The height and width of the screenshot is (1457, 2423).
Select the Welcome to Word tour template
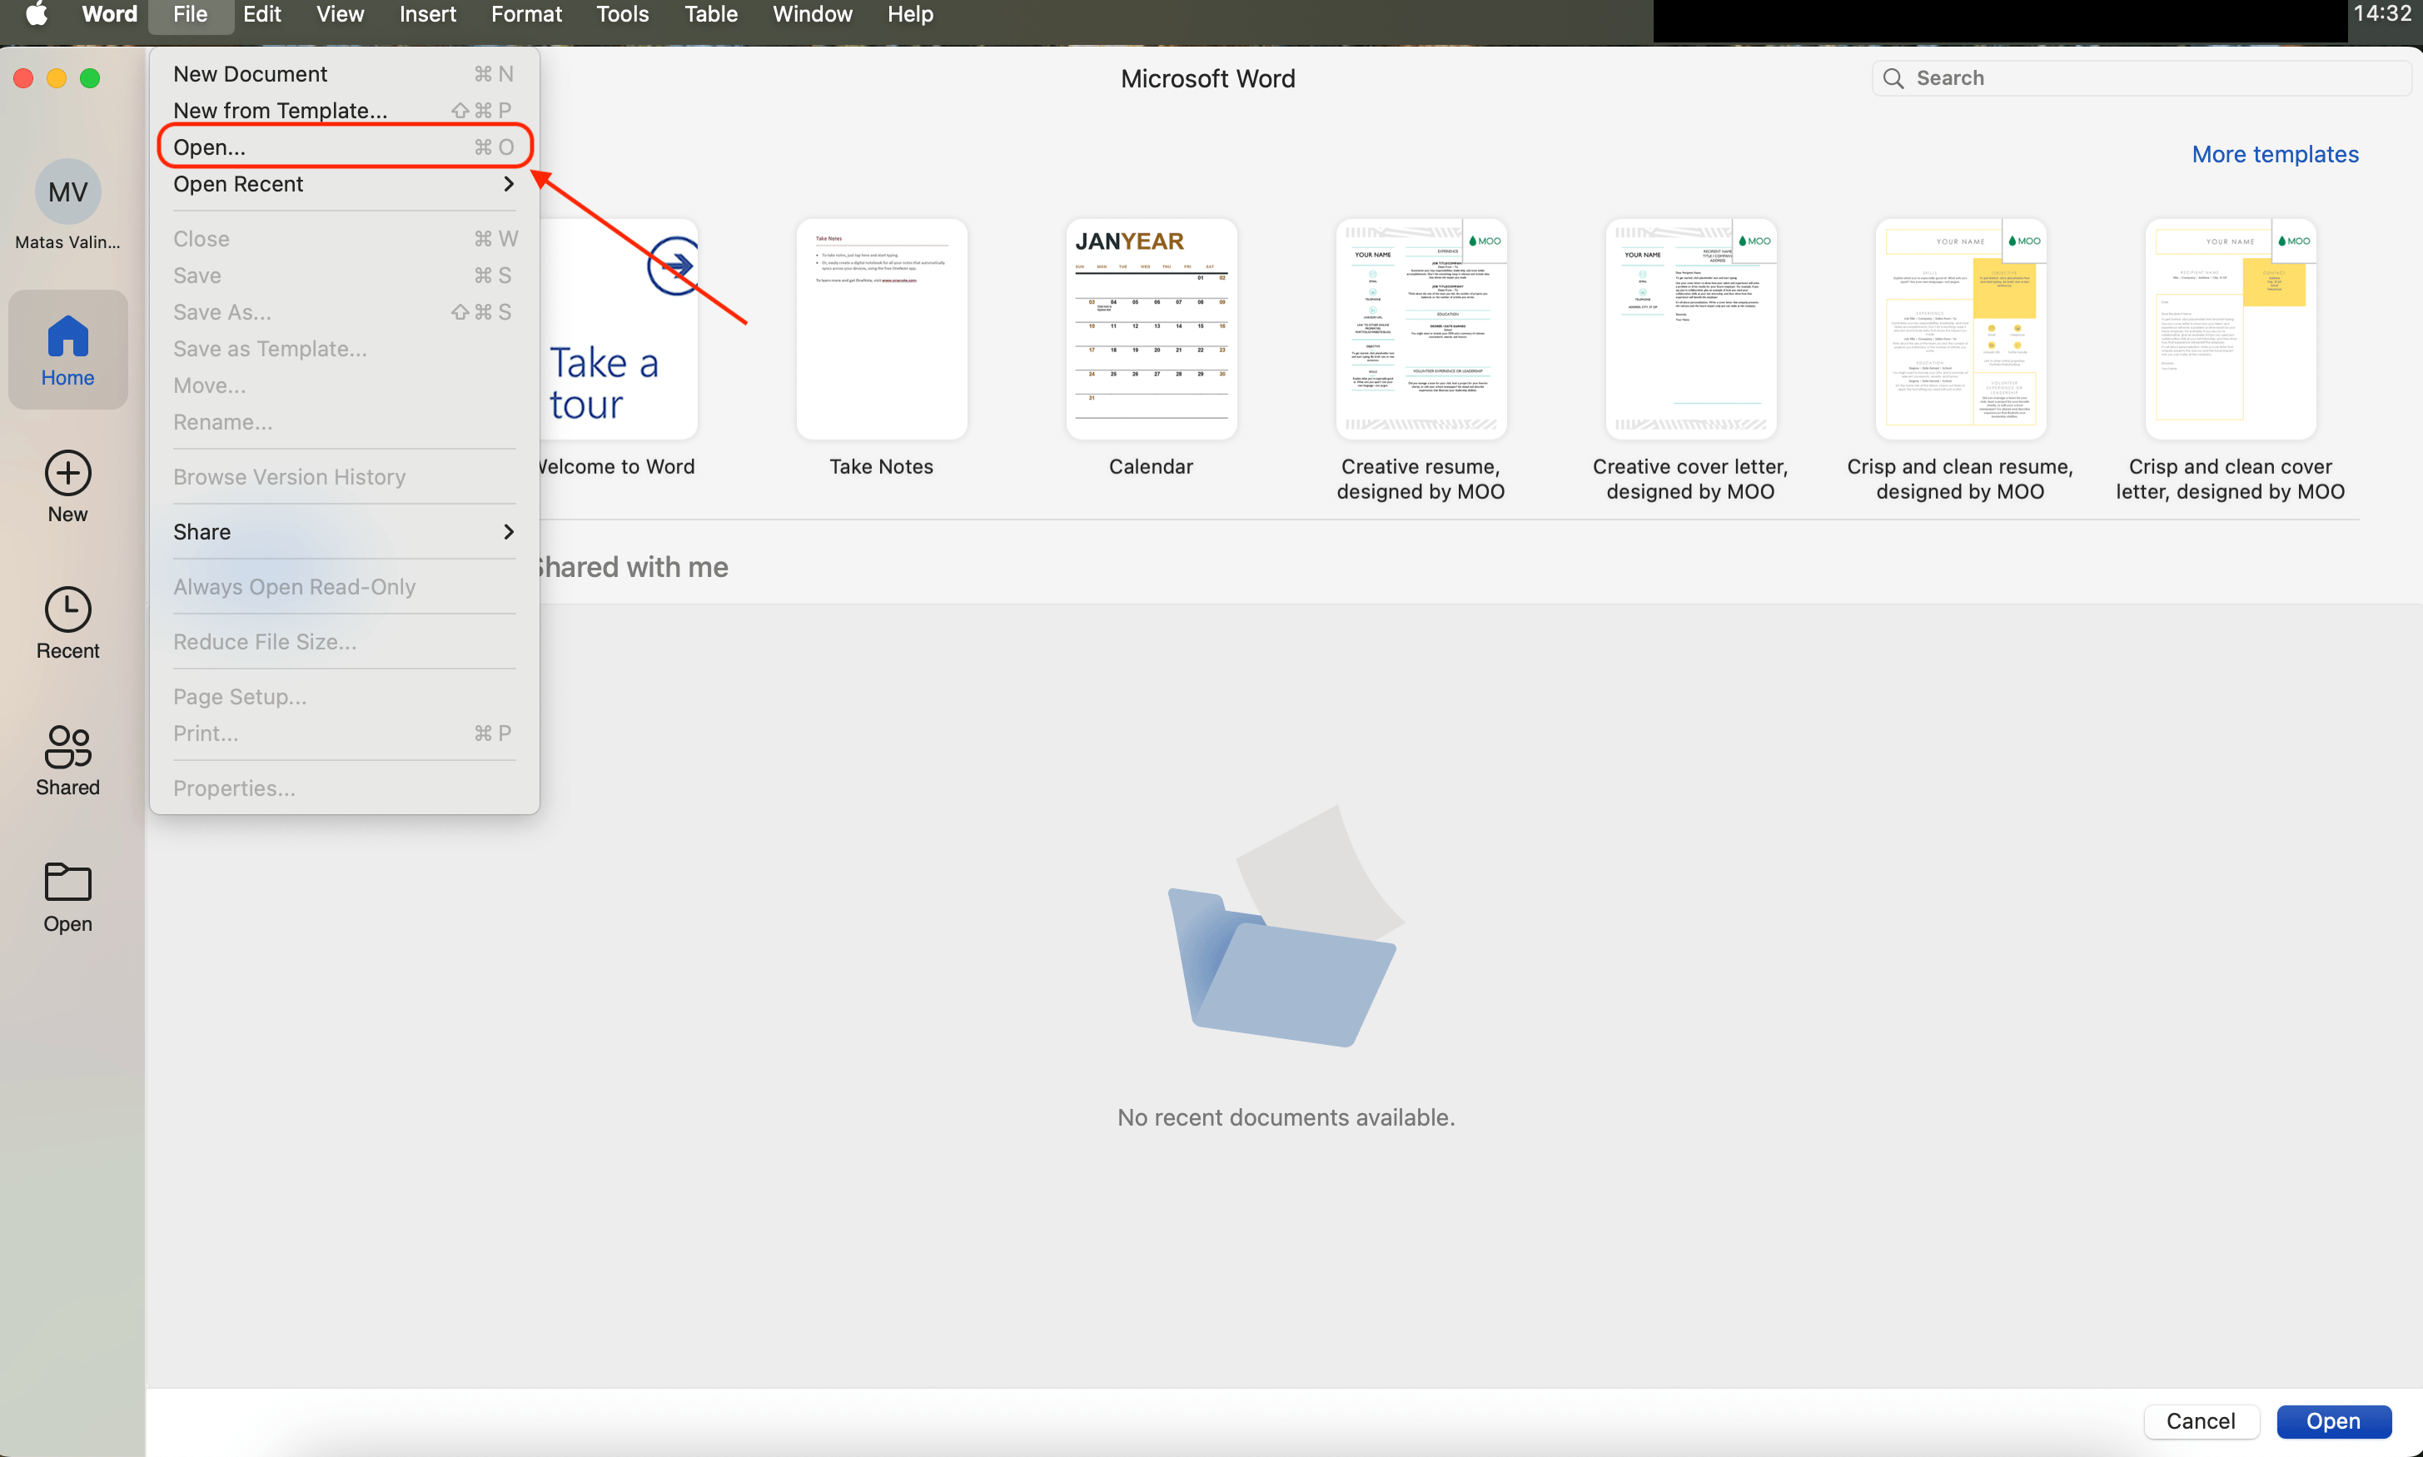(x=619, y=329)
